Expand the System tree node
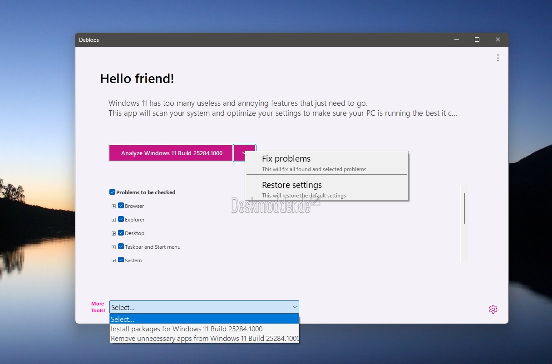This screenshot has height=364, width=552. tap(113, 260)
